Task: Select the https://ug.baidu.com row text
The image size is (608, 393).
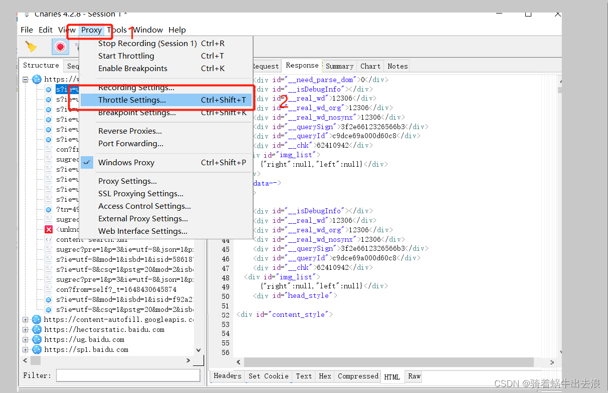Action: coord(84,339)
